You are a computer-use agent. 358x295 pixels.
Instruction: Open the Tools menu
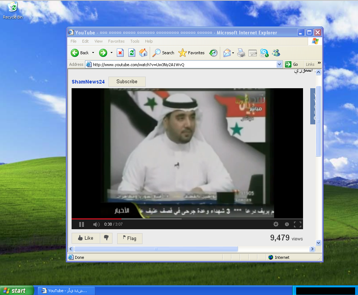[x=135, y=41]
